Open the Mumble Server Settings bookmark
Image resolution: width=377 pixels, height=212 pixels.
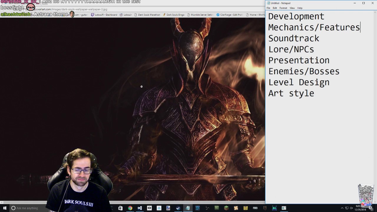pos(200,15)
